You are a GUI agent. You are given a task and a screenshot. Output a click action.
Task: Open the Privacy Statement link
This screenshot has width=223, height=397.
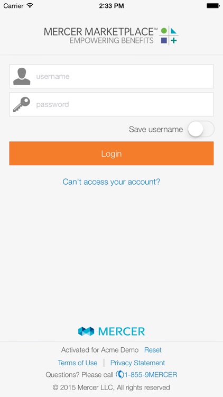pos(137,363)
